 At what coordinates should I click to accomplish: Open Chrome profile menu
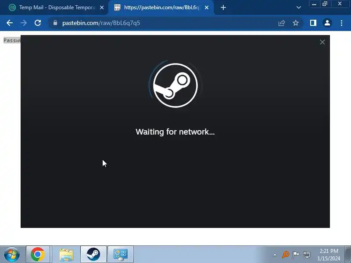(327, 23)
